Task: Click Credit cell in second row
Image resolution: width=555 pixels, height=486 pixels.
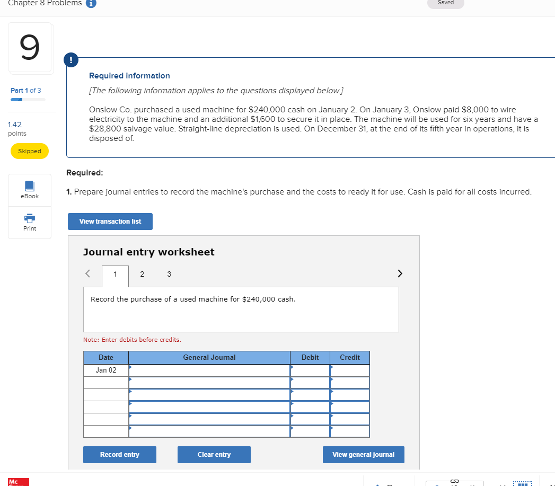Action: [x=350, y=383]
